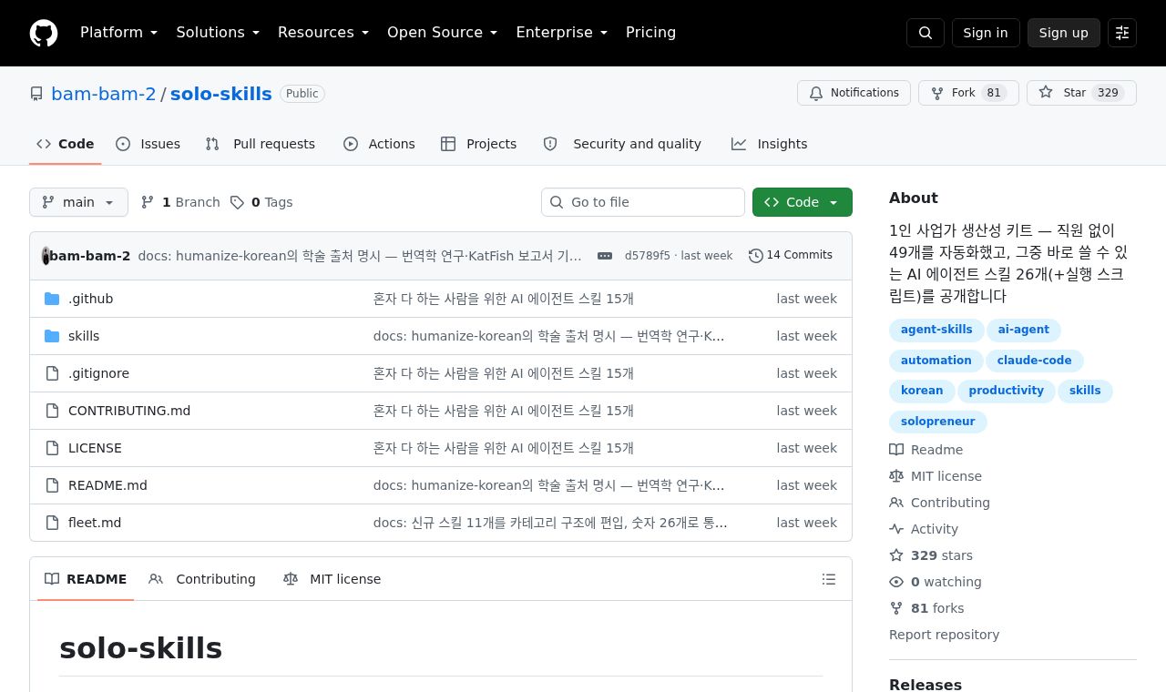Click the book icon beside Readme

[896, 450]
